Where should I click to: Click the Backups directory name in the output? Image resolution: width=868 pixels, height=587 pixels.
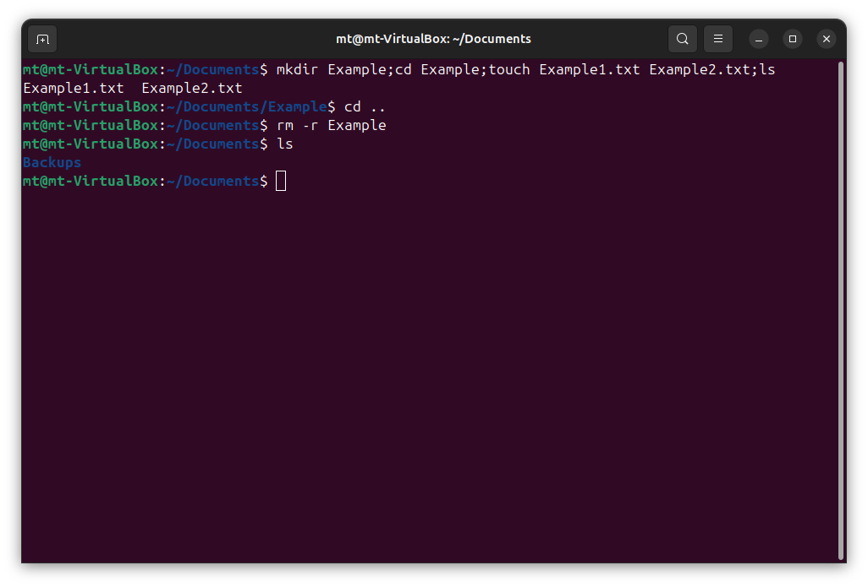pos(52,162)
